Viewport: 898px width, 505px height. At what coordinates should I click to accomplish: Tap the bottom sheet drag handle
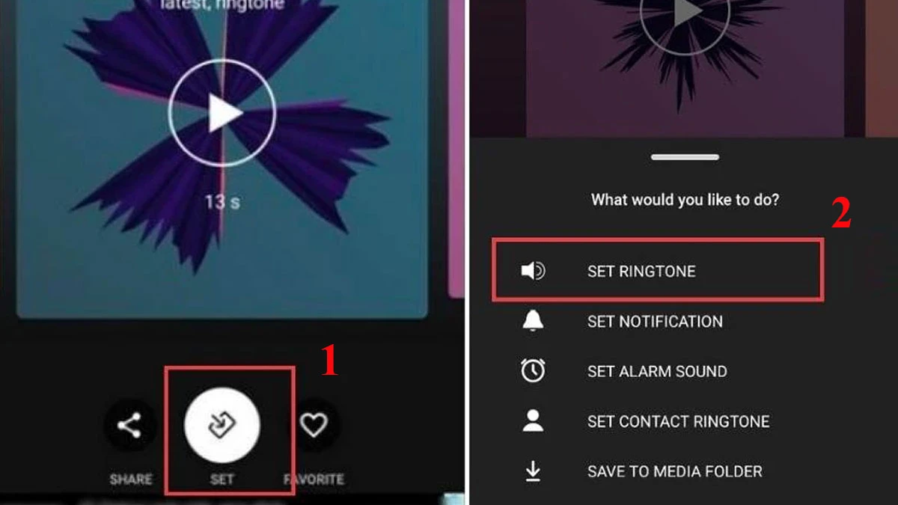pyautogui.click(x=685, y=157)
